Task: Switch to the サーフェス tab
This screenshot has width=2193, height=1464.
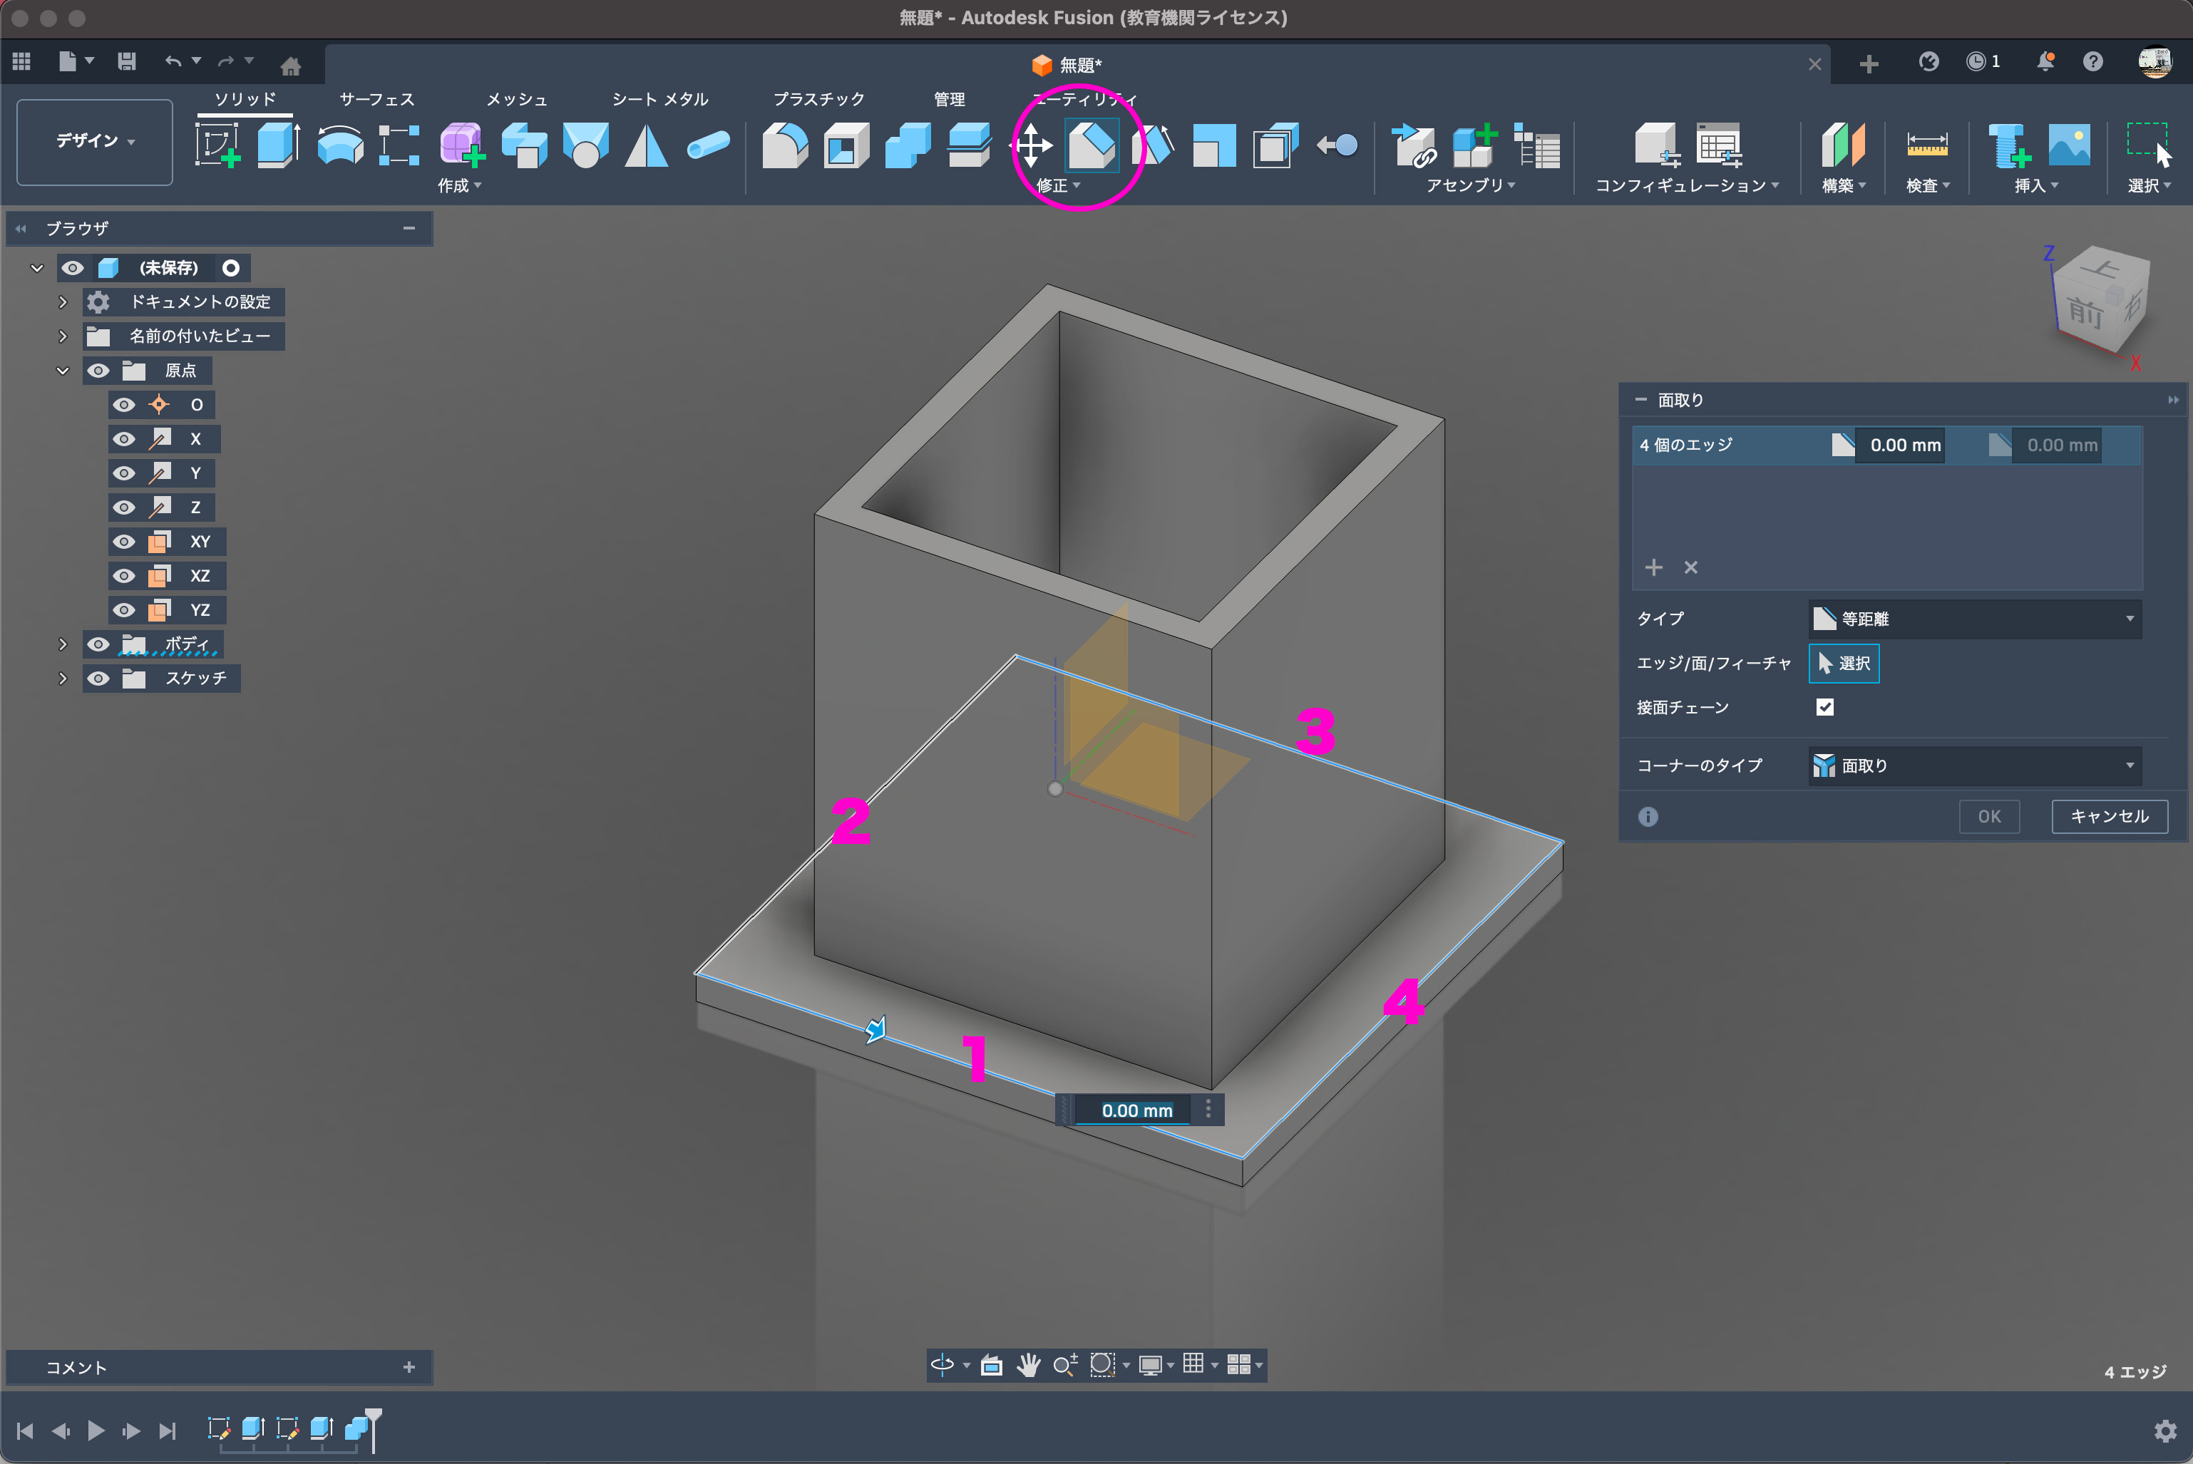Action: pos(376,99)
